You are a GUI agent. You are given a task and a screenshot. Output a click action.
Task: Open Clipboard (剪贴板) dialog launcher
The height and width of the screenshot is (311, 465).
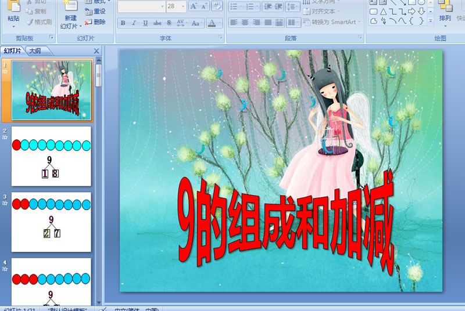51,37
